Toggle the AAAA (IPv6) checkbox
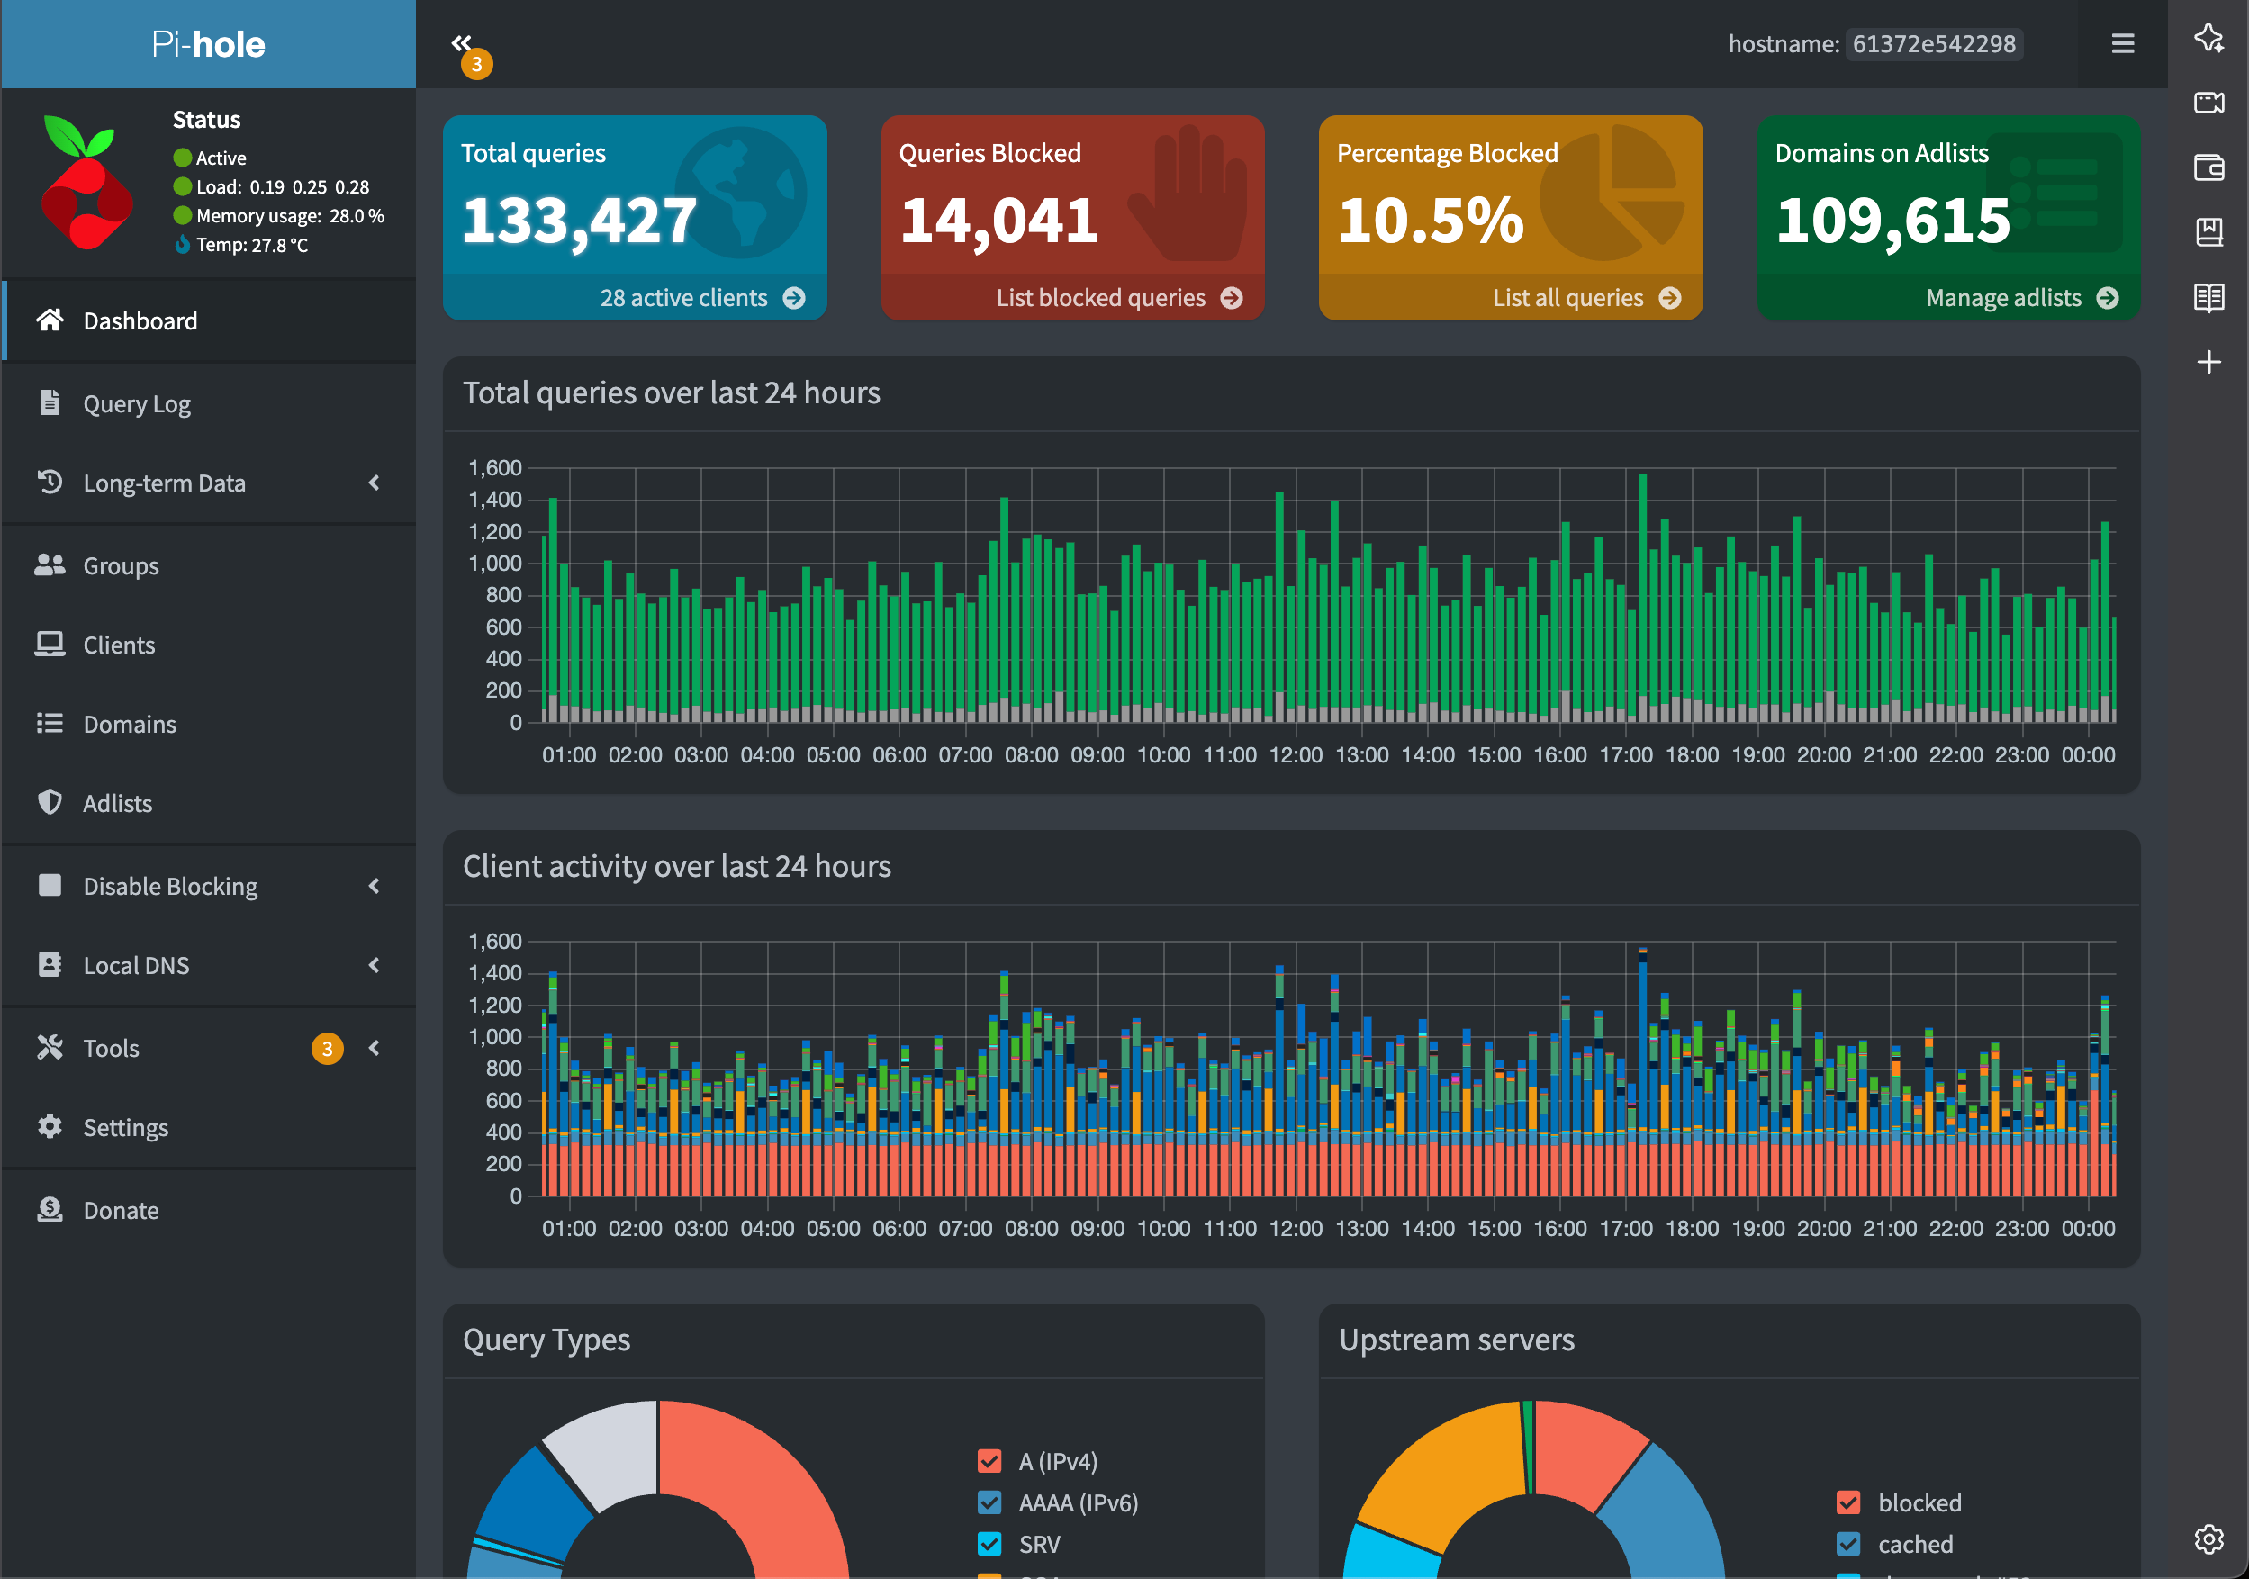The width and height of the screenshot is (2249, 1579). [989, 1502]
